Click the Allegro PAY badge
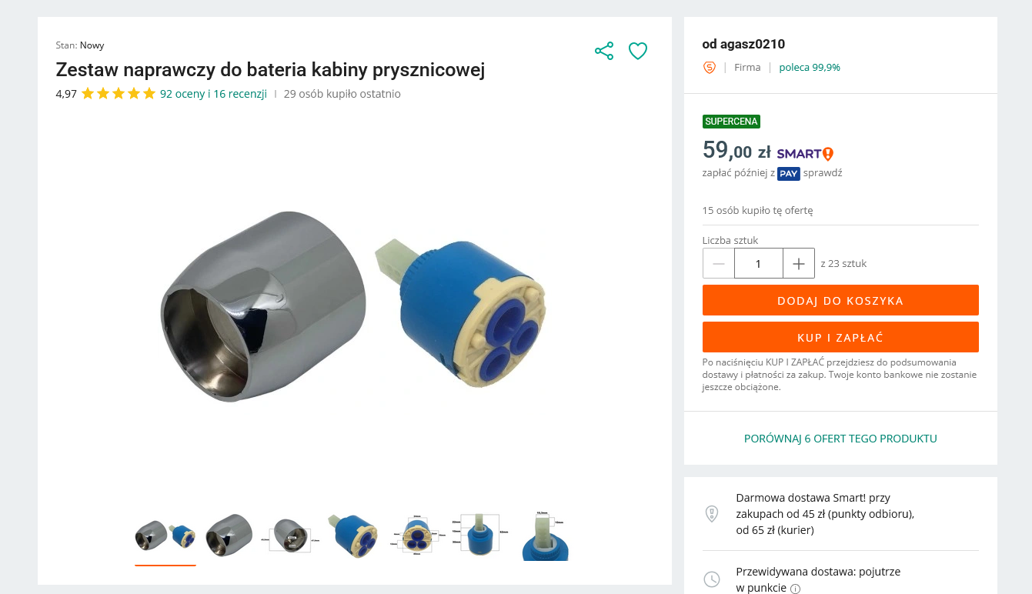The image size is (1032, 594). click(x=789, y=174)
